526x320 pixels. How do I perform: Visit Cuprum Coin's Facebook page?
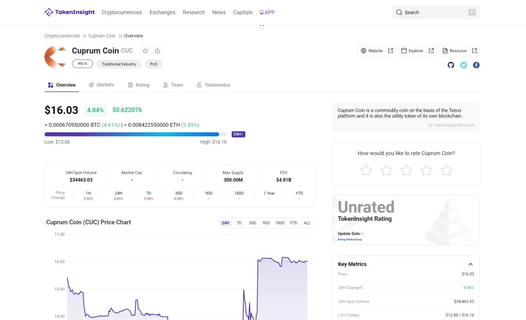tap(476, 65)
